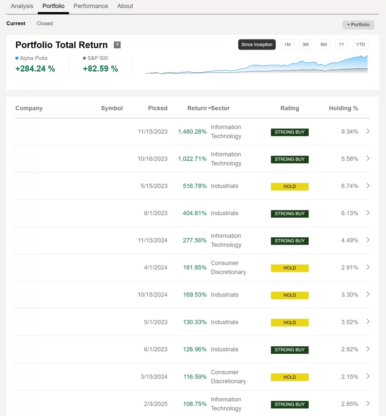This screenshot has width=386, height=416.
Task: View Closed positions link
Action: point(45,24)
